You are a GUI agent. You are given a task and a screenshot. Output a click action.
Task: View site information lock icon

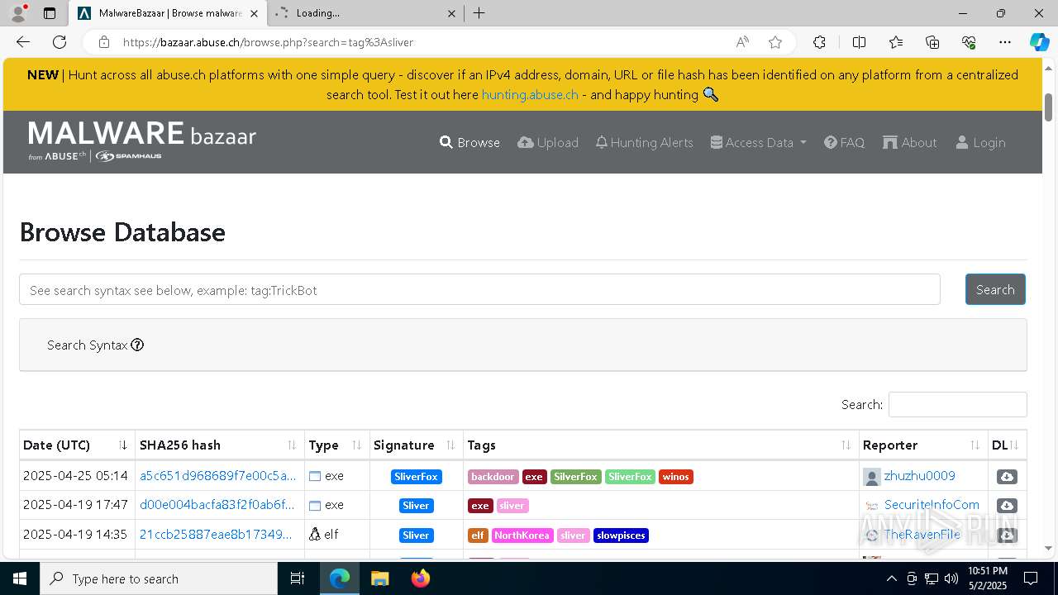[104, 42]
